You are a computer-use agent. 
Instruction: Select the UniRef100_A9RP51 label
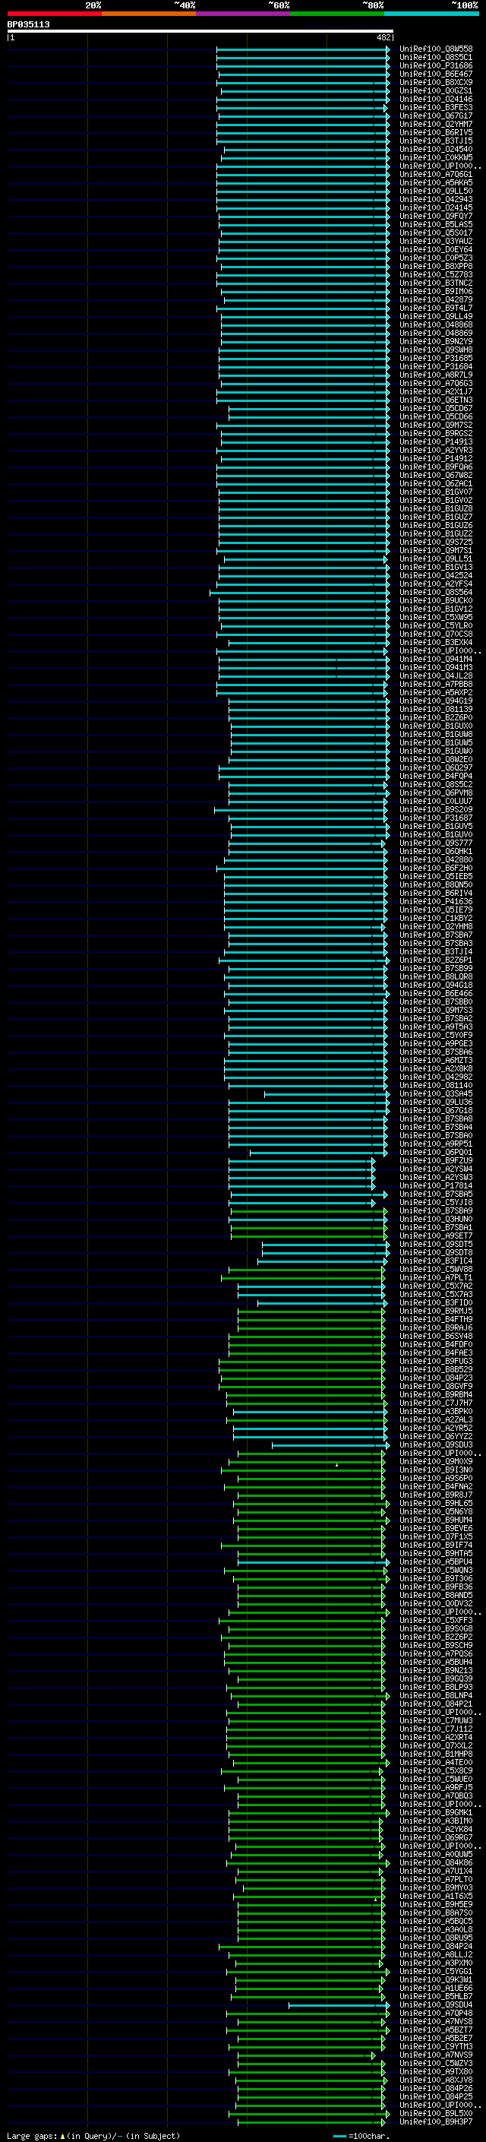coord(435,1144)
